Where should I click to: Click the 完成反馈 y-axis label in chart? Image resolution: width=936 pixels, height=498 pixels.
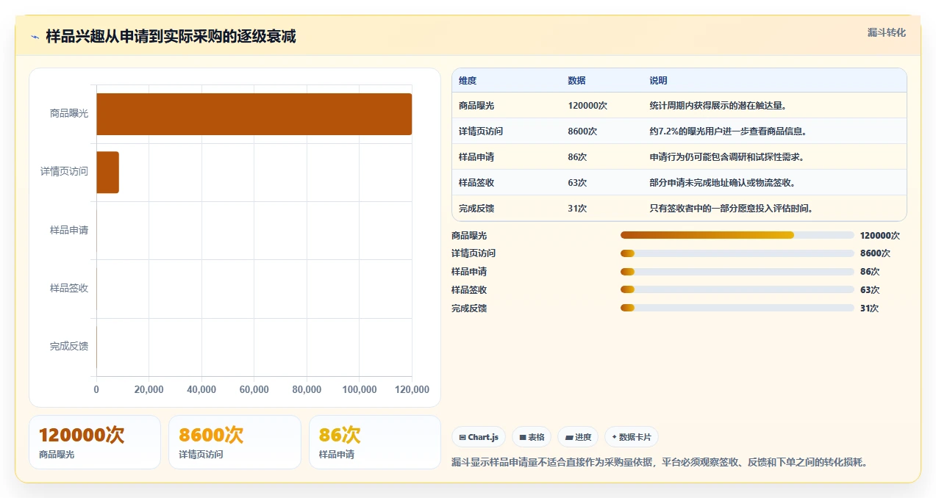[69, 346]
